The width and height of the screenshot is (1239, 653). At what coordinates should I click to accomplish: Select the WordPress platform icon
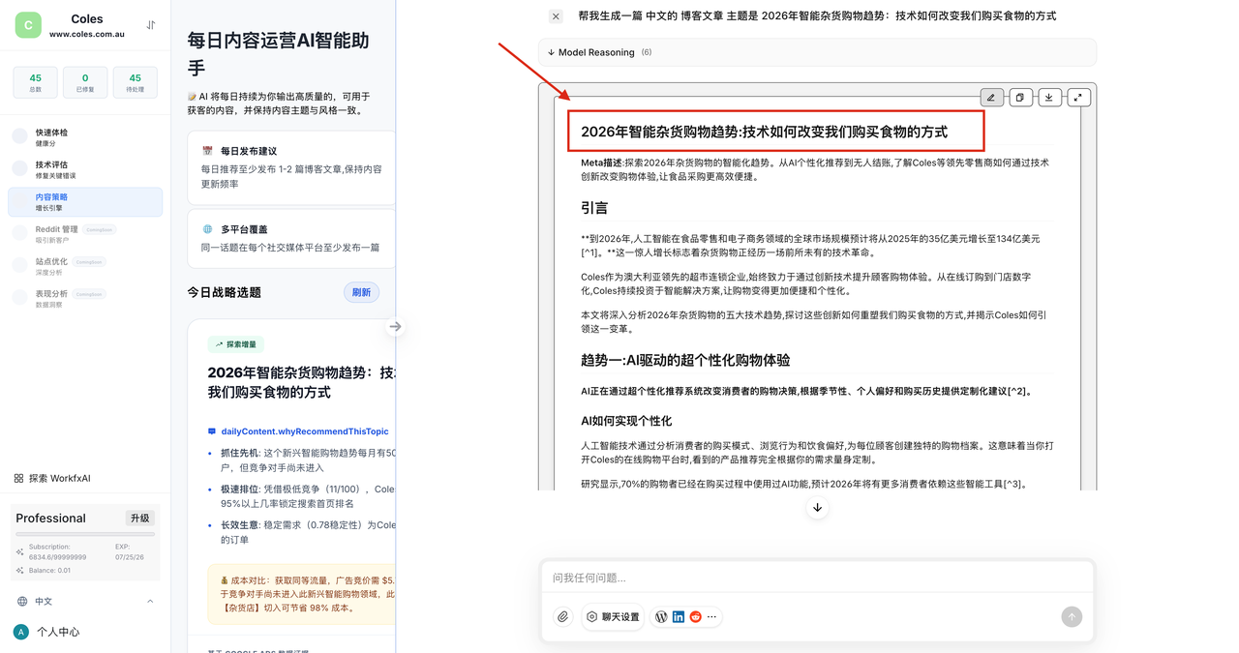(661, 617)
